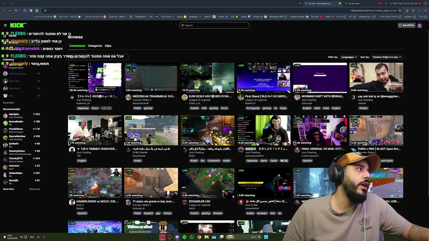Expand the system tray hidden icons arrow
The height and width of the screenshot is (241, 429).
(x=44, y=237)
